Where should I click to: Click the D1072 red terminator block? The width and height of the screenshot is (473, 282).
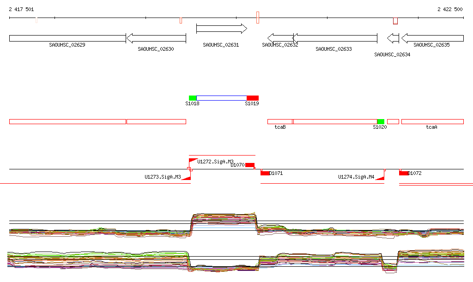tap(404, 173)
